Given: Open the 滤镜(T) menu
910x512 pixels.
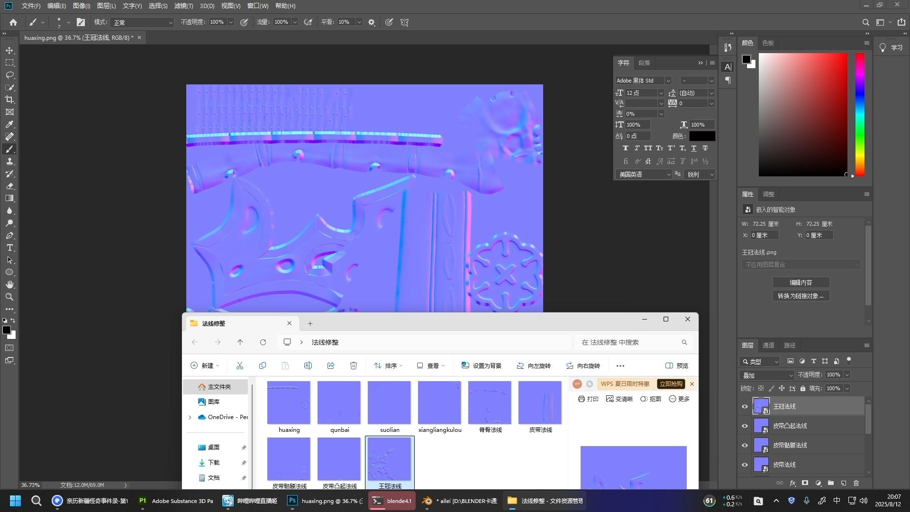Looking at the screenshot, I should pyautogui.click(x=183, y=6).
